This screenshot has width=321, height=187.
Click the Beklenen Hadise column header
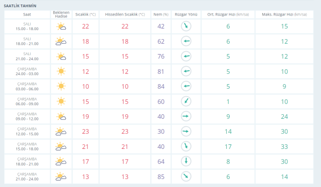pos(61,15)
